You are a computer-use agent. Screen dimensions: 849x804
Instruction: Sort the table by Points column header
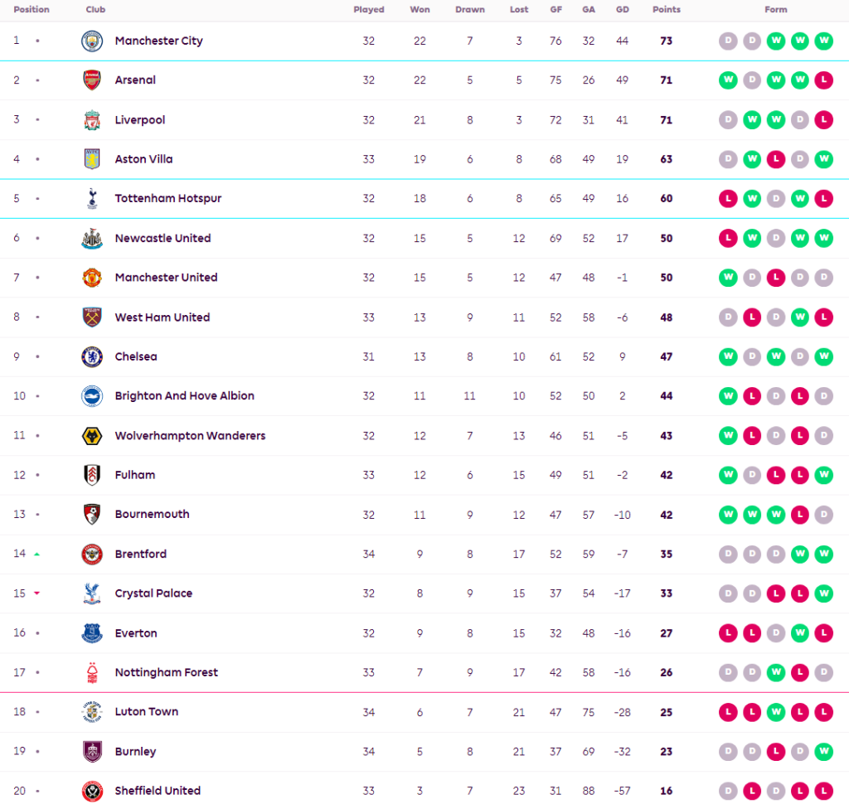666,10
